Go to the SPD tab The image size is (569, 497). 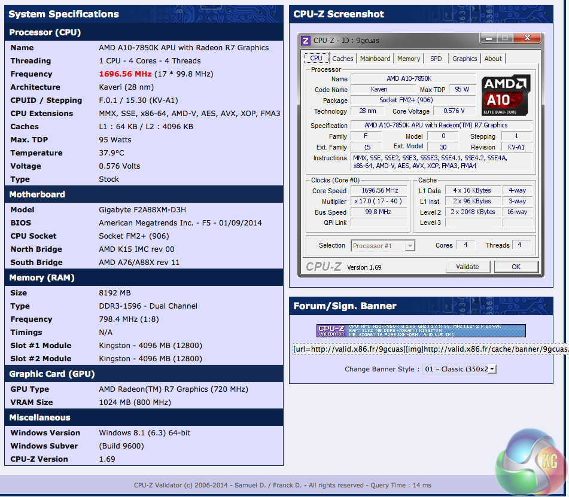point(436,59)
